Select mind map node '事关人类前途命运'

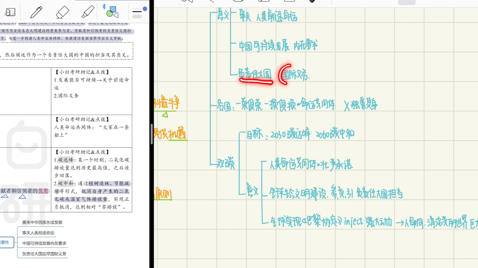38,233
